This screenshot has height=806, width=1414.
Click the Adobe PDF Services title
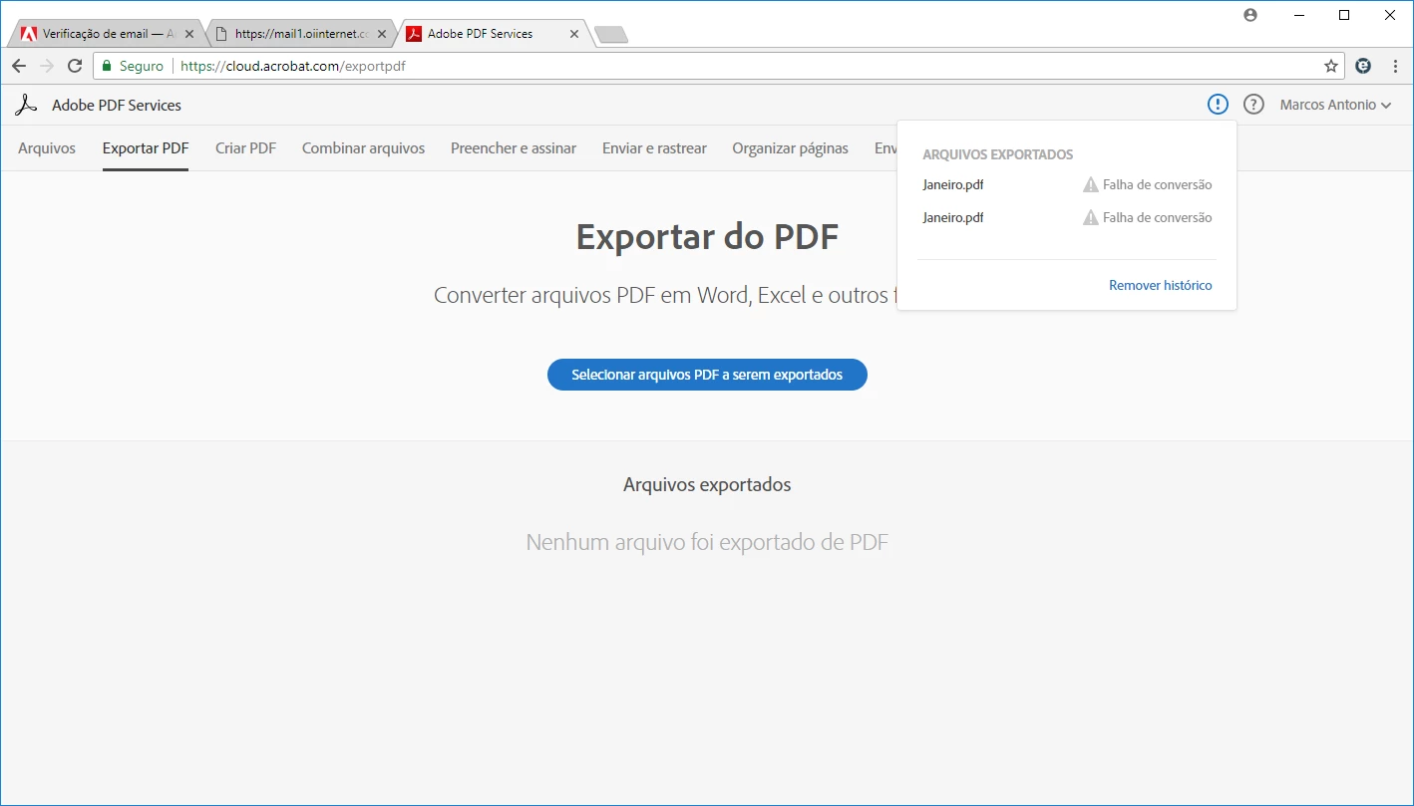[117, 105]
